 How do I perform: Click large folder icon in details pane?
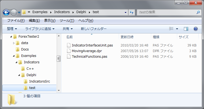click(x=12, y=100)
